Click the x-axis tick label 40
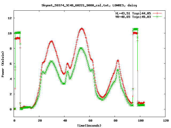The image size is (171, 128). pyautogui.click(x=65, y=121)
